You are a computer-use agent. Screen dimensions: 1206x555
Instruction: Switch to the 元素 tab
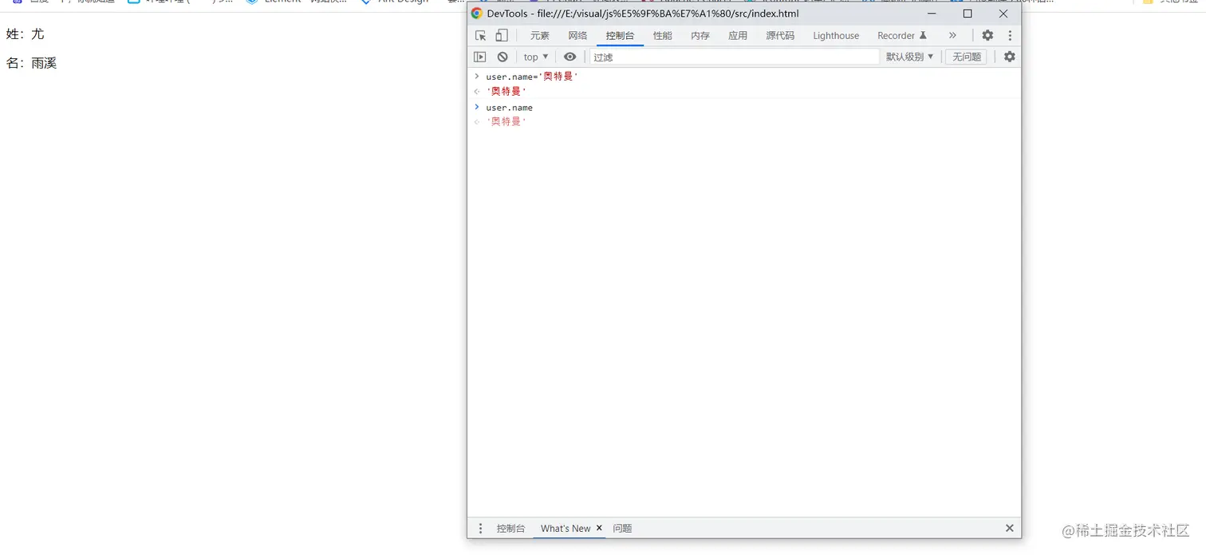pyautogui.click(x=540, y=35)
